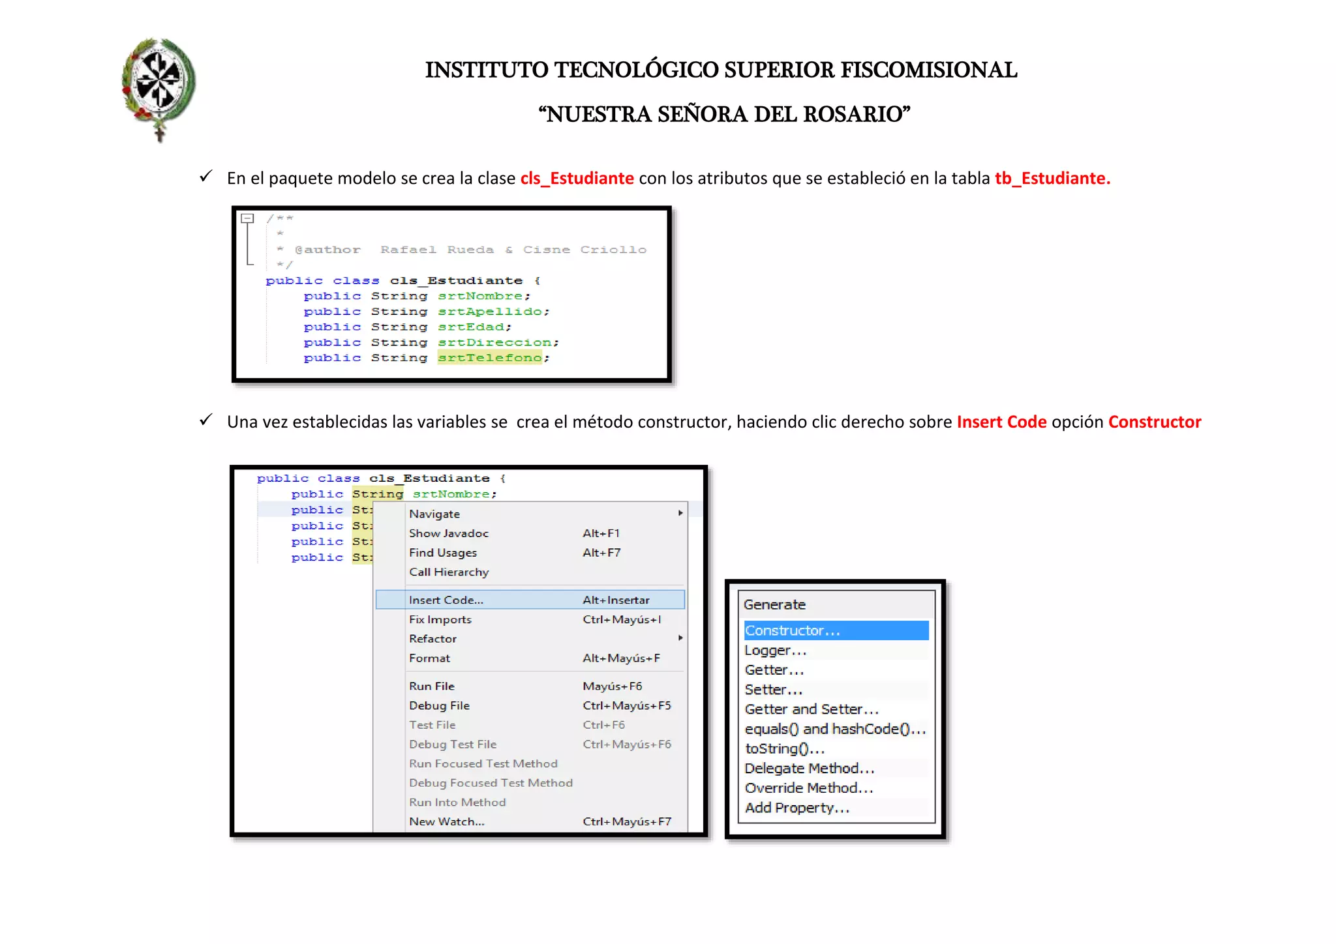The width and height of the screenshot is (1336, 944).
Task: Click the INSTITUTO TECNOLÓGICO SUPERIOR FISCOMISIONAL heading
Action: click(721, 70)
